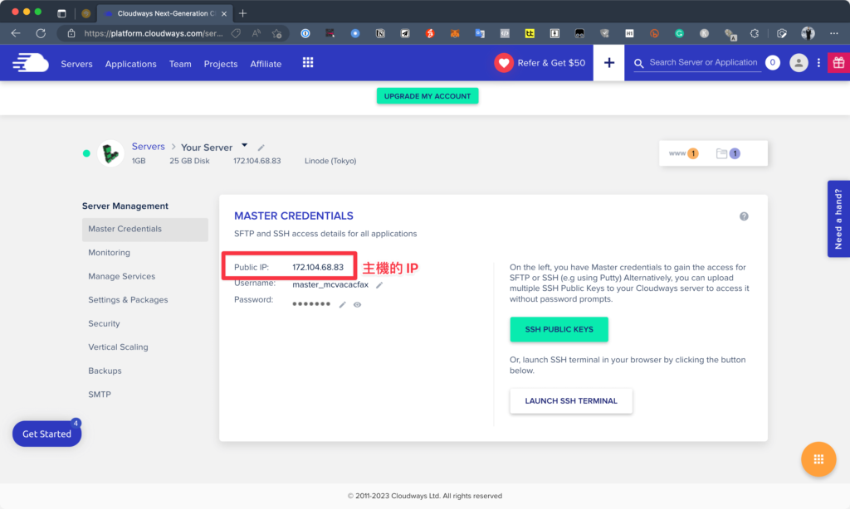850x509 pixels.
Task: Open the apps grid icon in navbar
Action: pos(308,63)
